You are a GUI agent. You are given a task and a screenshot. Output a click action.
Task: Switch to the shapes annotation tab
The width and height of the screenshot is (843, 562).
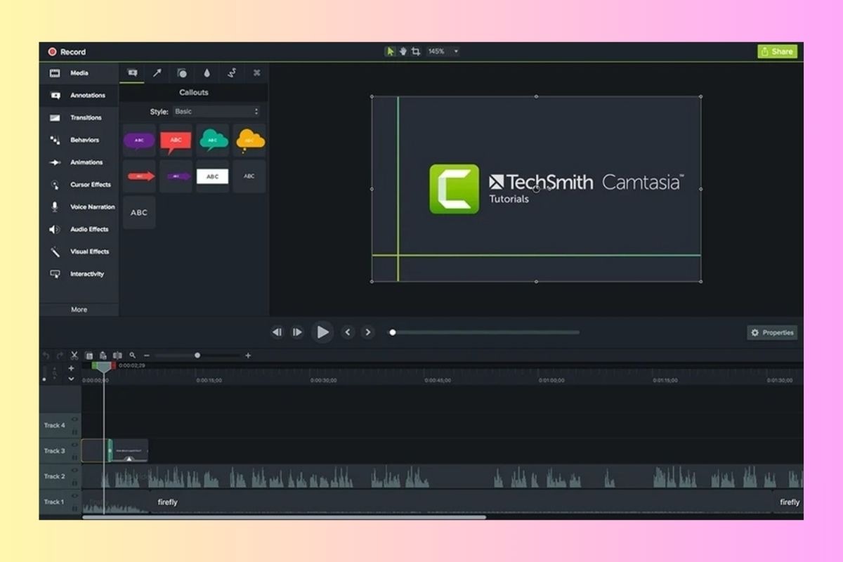182,73
